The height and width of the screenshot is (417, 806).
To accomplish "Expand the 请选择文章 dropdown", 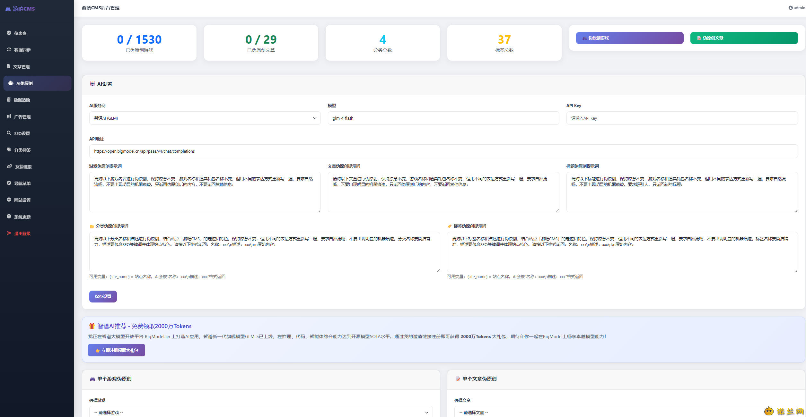I will pos(626,412).
